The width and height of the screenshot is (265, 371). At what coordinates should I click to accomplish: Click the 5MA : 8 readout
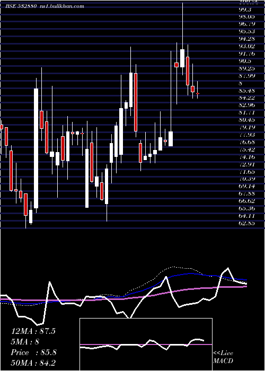[x=25, y=342]
